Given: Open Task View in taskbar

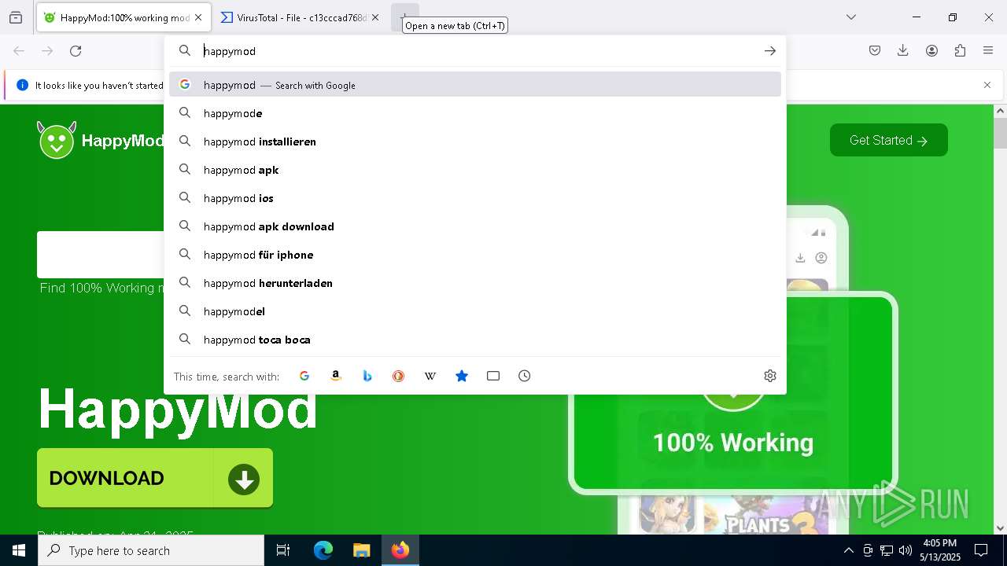Looking at the screenshot, I should (x=283, y=550).
